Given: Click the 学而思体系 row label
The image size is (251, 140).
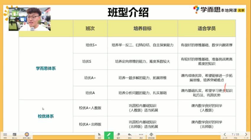Looking at the screenshot, I should point(46,69).
